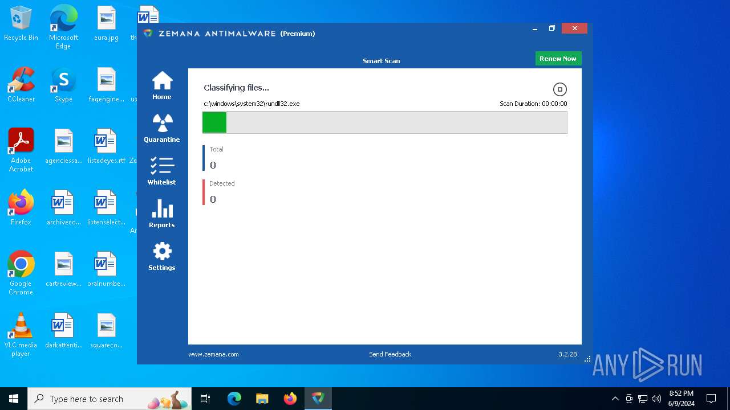Maximize the Zemana window
730x410 pixels.
tap(552, 28)
